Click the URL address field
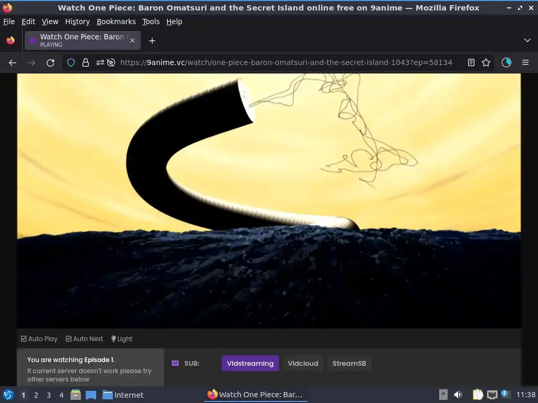Viewport: 538px width, 403px height. (286, 62)
